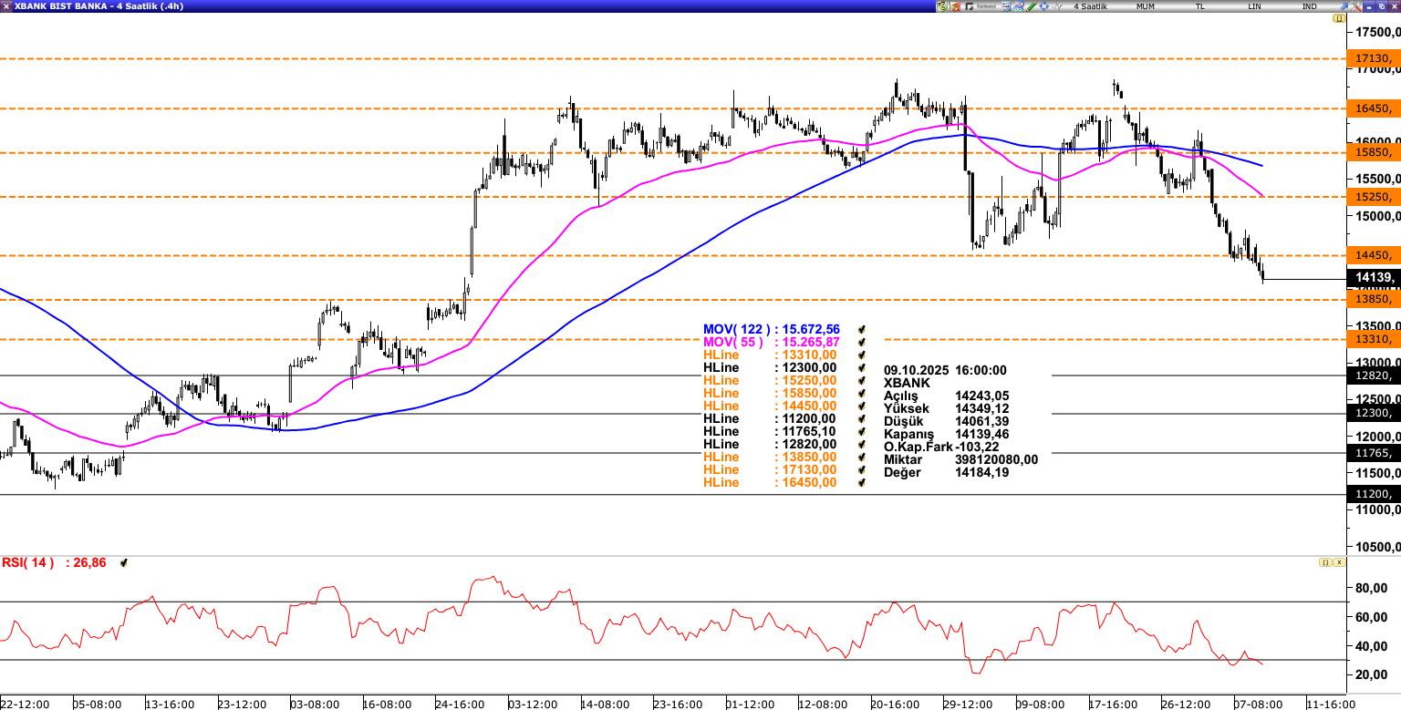Open the LIN scale type selector
1401x710 pixels.
point(1255,6)
